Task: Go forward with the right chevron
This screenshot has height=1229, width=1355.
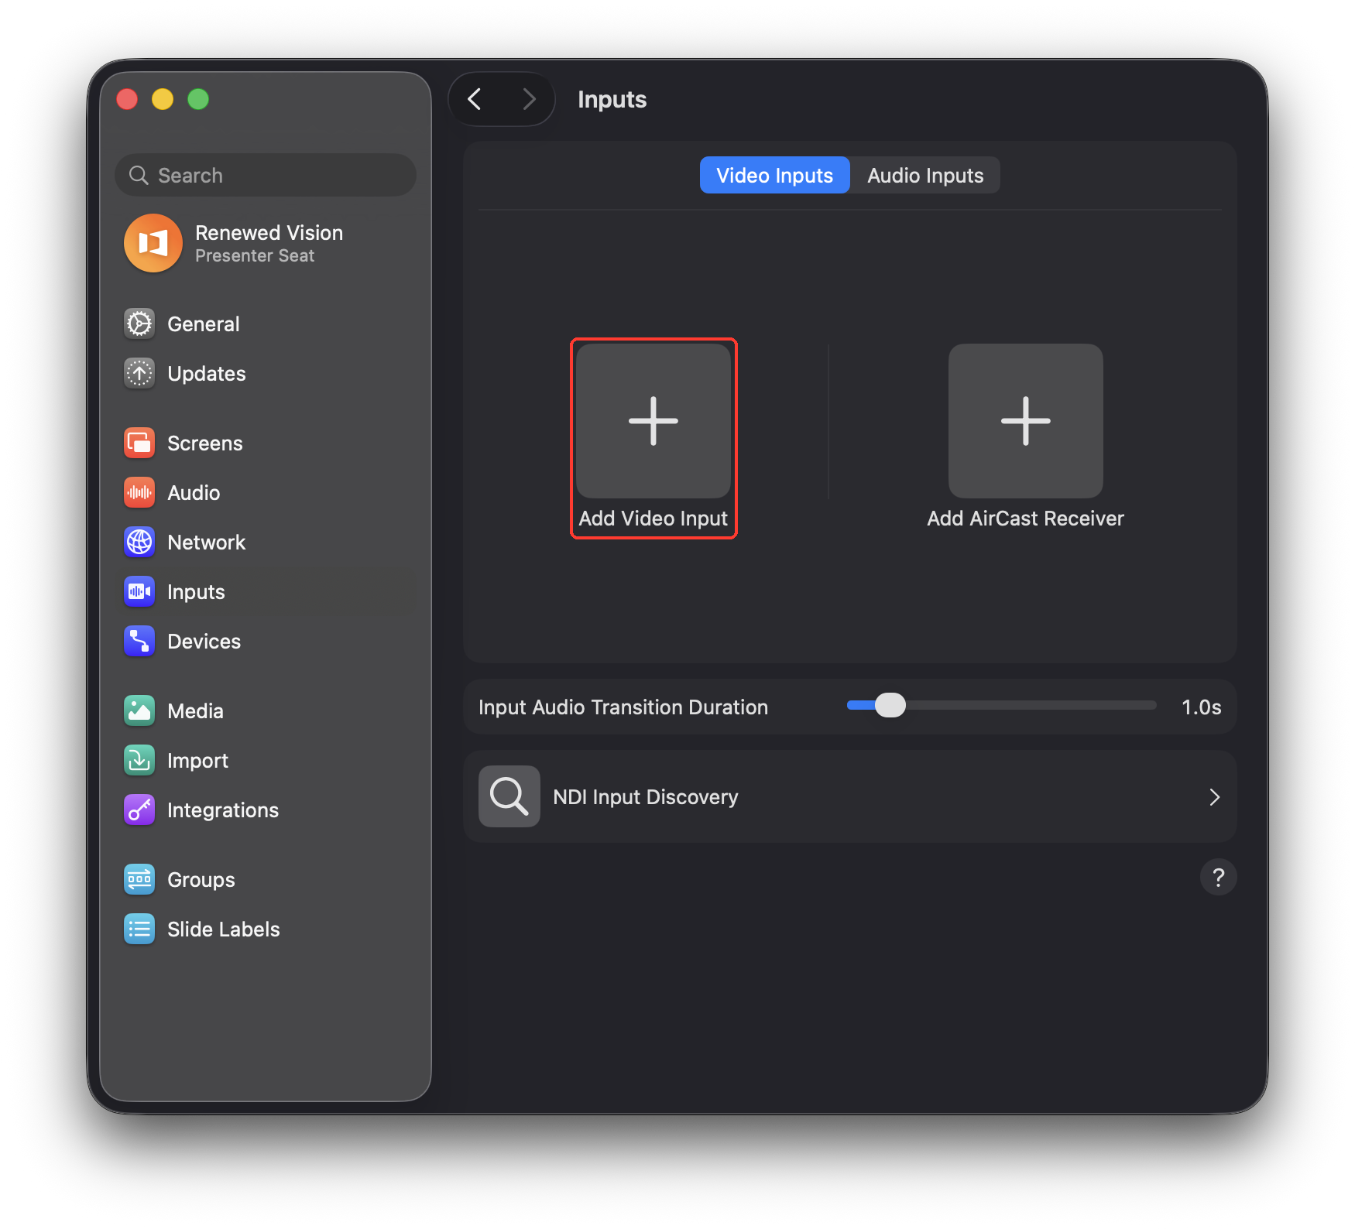Action: 529,99
